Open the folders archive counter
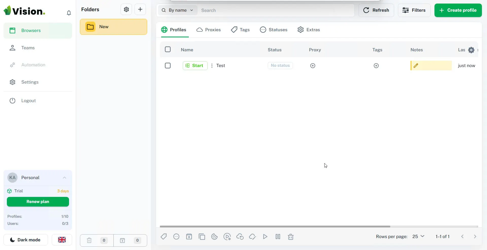487x250 pixels. click(x=130, y=240)
